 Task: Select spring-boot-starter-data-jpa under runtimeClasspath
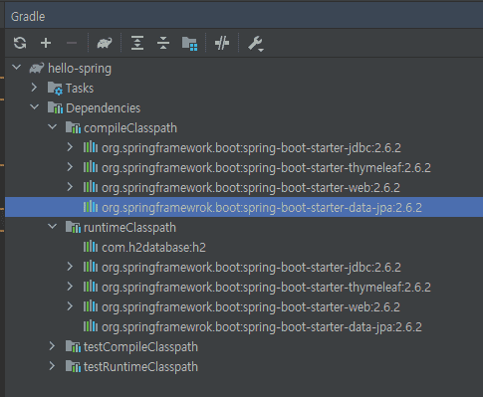click(x=262, y=327)
